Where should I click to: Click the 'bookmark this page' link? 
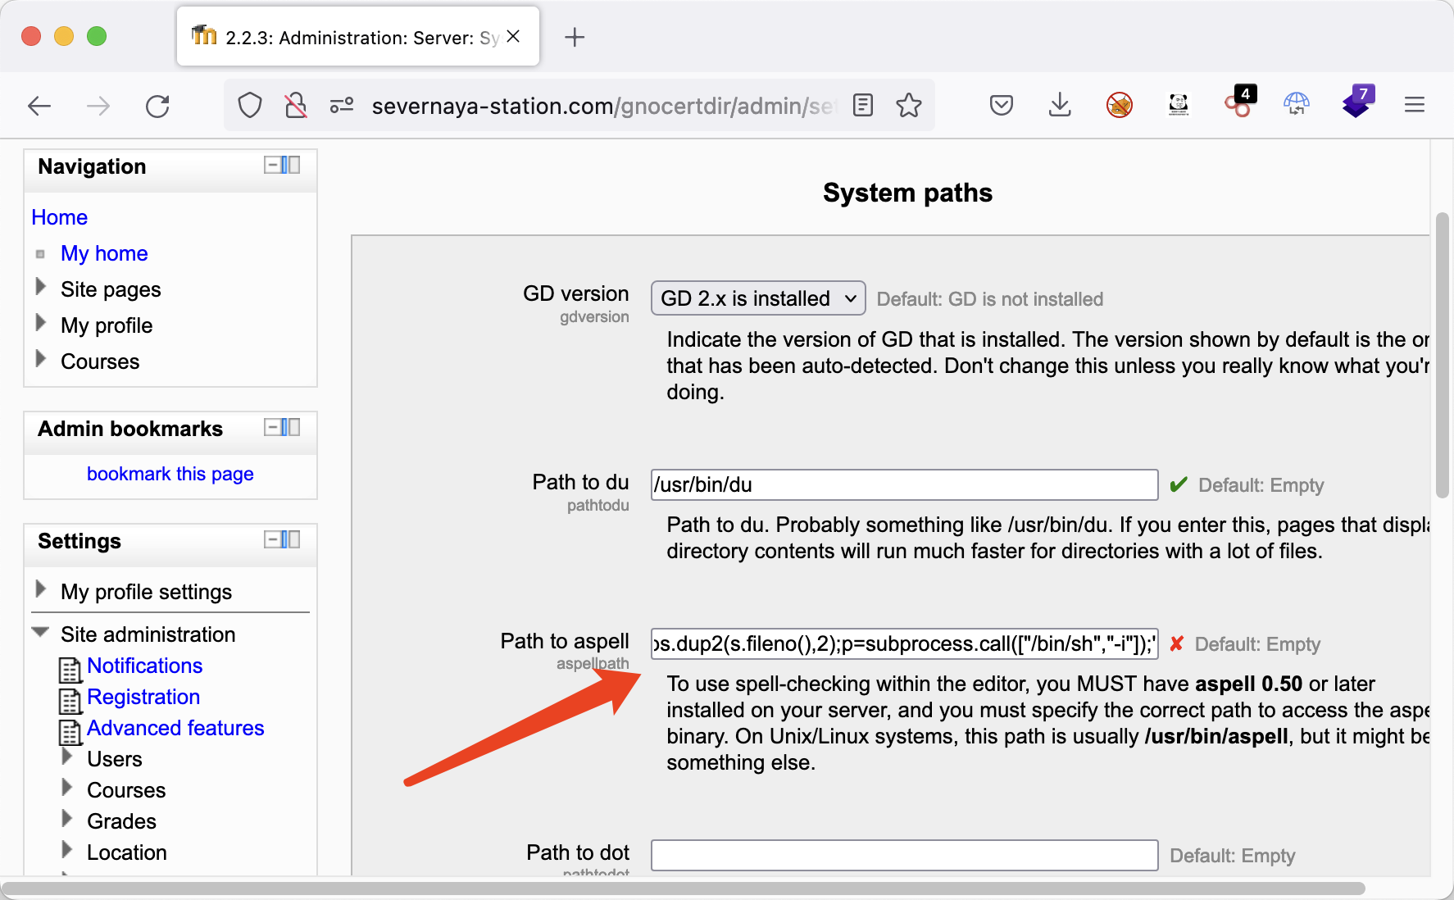coord(170,474)
